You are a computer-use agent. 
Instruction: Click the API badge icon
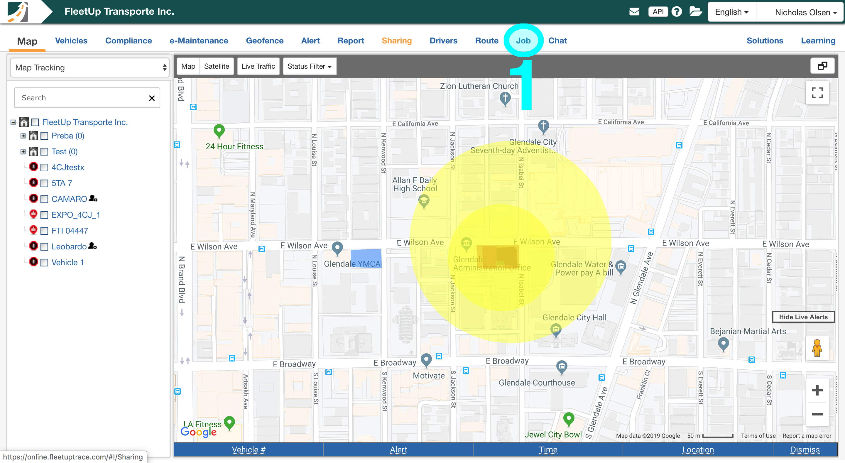point(658,12)
